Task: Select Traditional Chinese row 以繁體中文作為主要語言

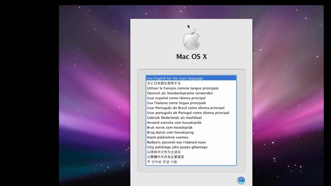Action: click(x=191, y=157)
